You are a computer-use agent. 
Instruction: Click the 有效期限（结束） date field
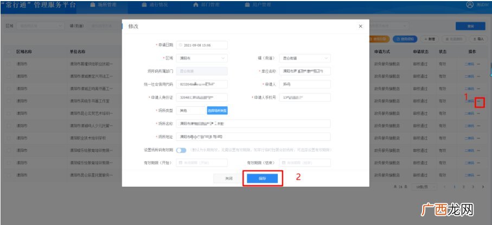click(305, 163)
